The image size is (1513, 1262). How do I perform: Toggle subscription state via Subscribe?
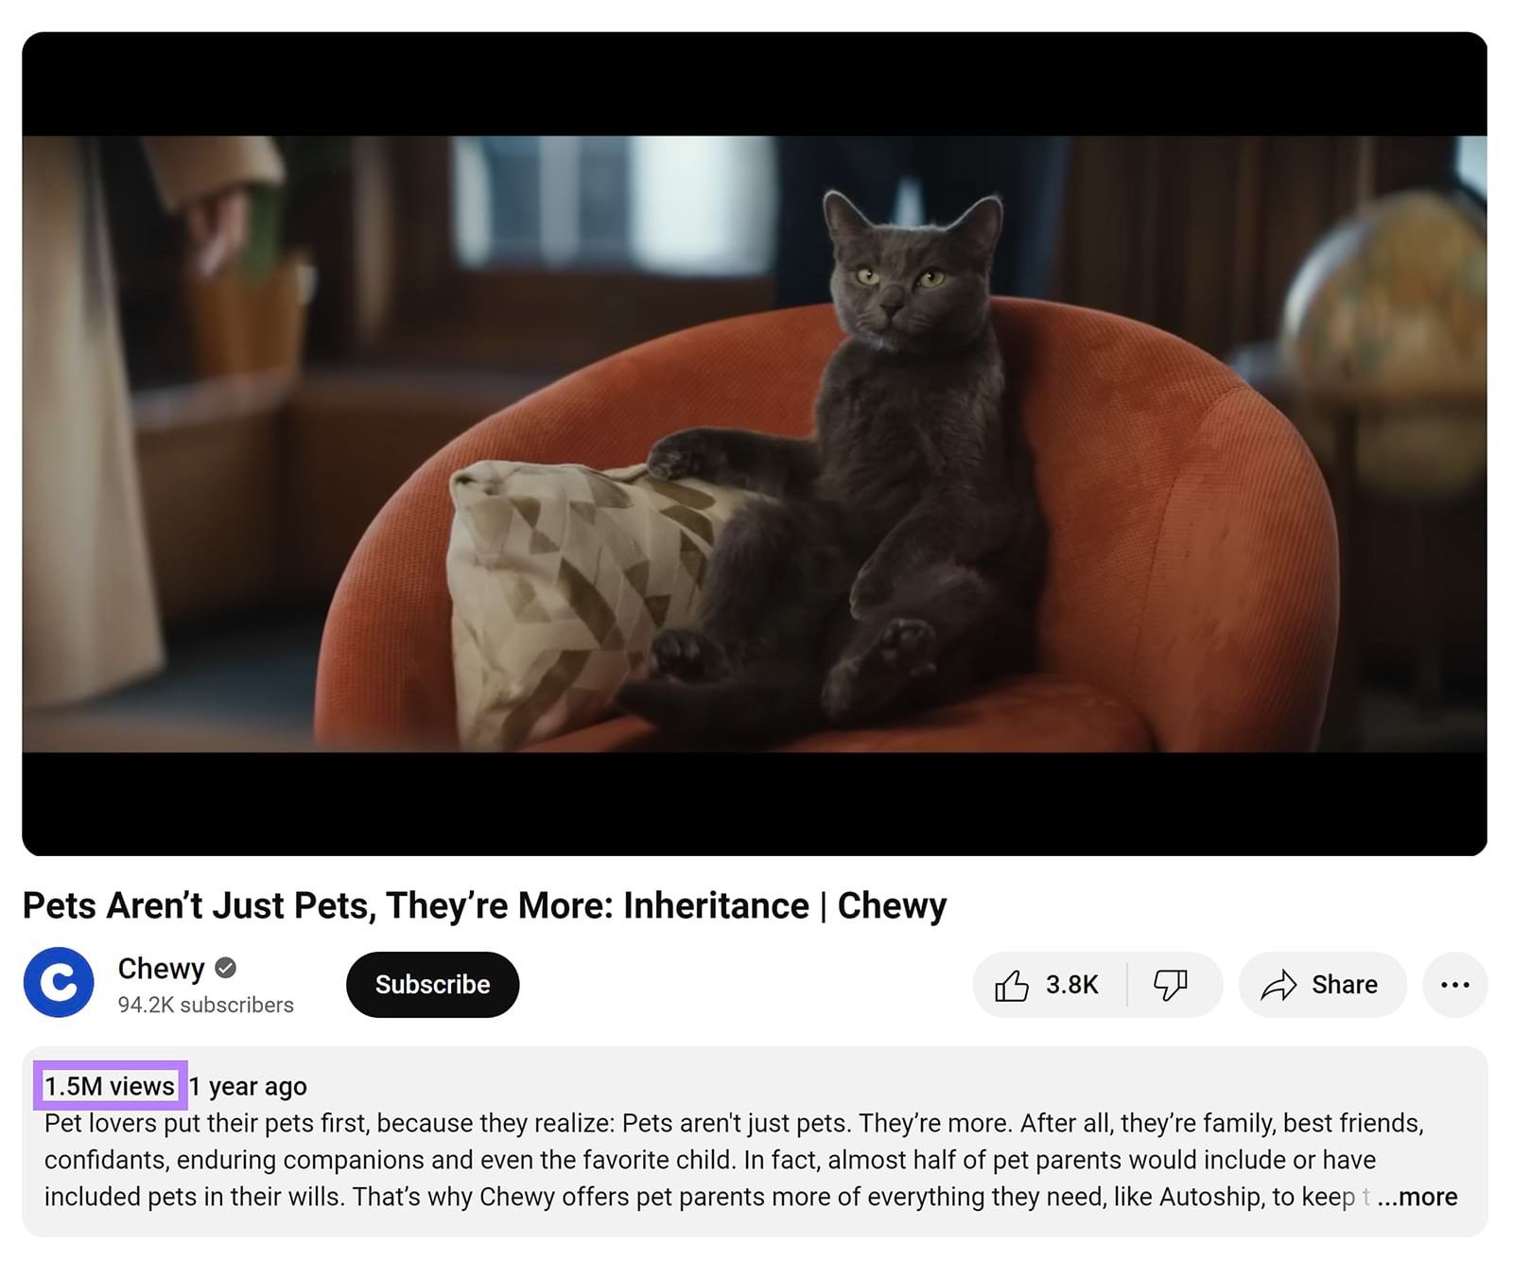[x=432, y=984]
